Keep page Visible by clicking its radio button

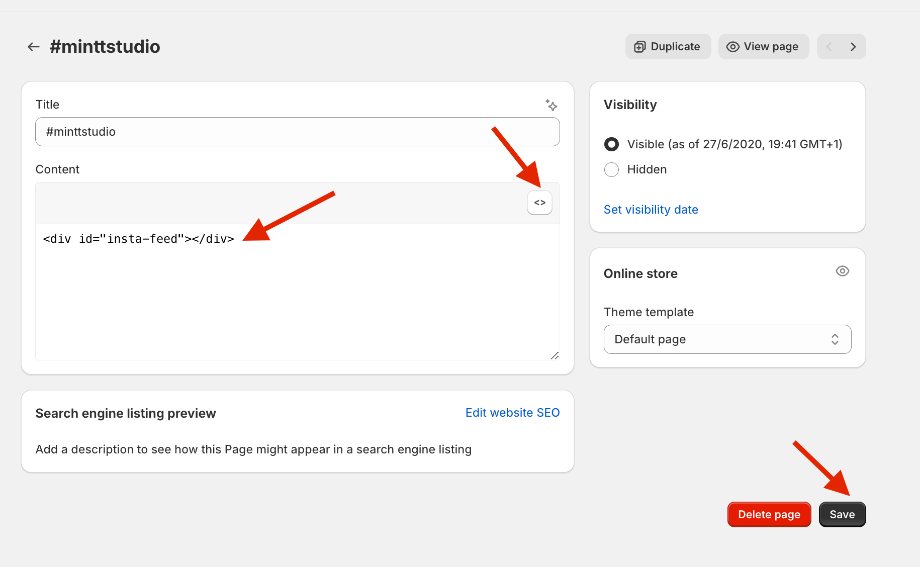(611, 144)
